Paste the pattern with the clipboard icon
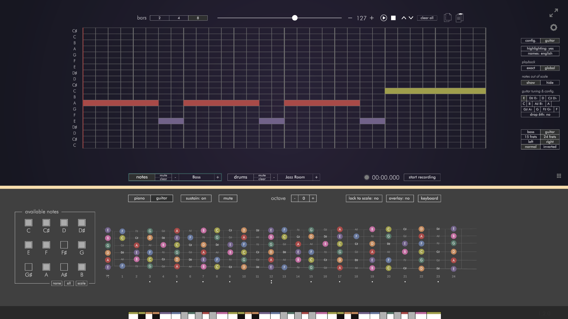The image size is (568, 319). (x=459, y=18)
